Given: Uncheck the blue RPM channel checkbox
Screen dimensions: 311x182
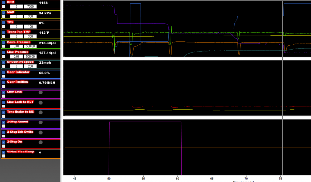Looking at the screenshot, I should coord(4,2).
